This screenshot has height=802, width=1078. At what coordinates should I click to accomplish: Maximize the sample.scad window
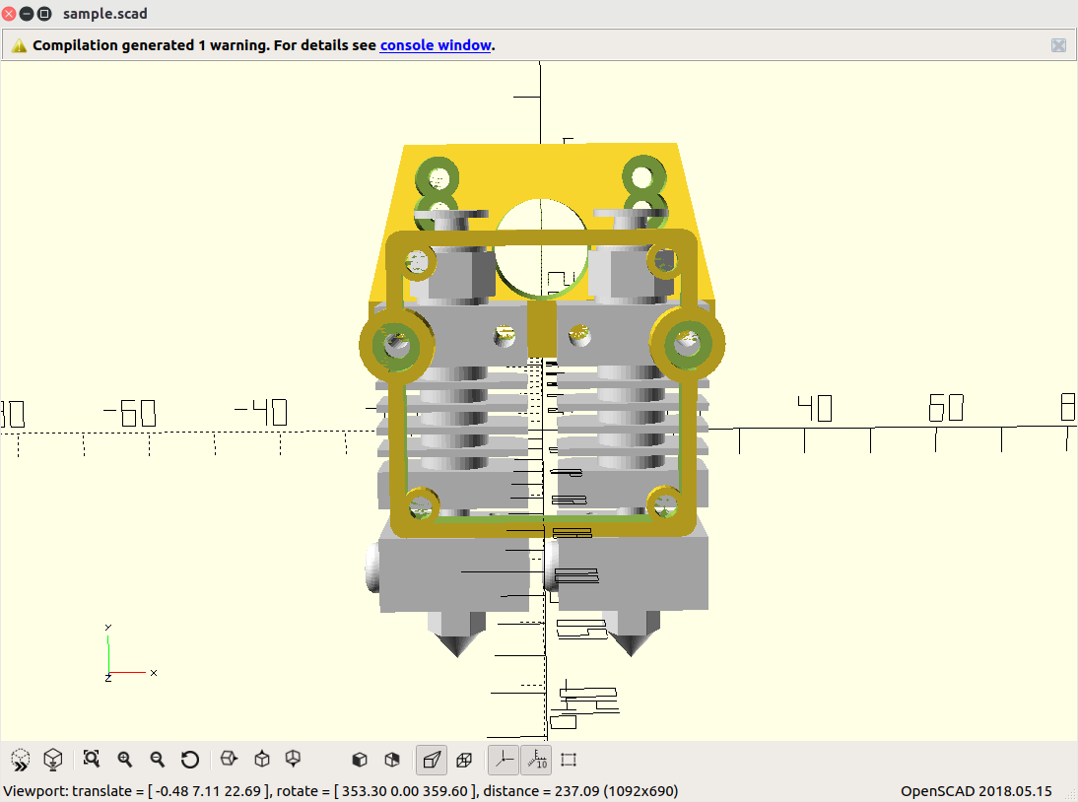(44, 13)
